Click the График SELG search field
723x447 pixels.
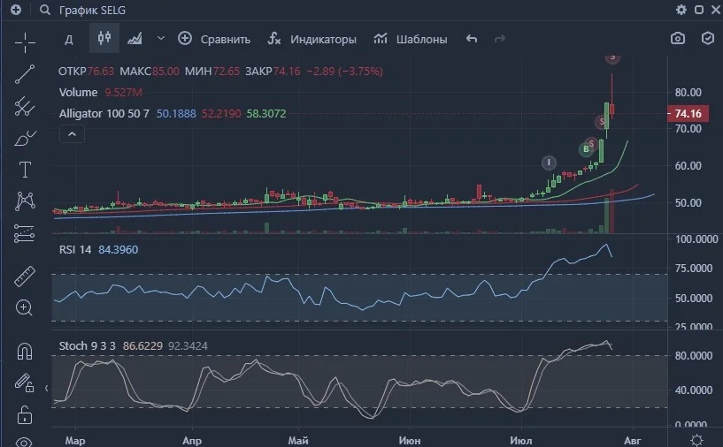[x=92, y=10]
